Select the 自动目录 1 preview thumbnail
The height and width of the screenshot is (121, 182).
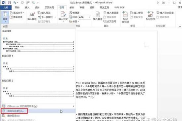point(38,67)
